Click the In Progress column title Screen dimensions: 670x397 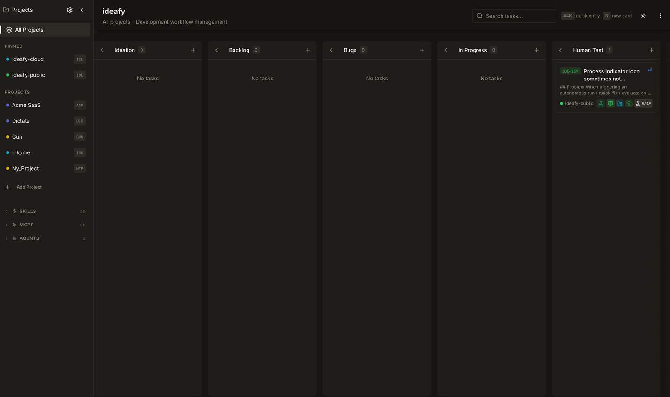473,50
